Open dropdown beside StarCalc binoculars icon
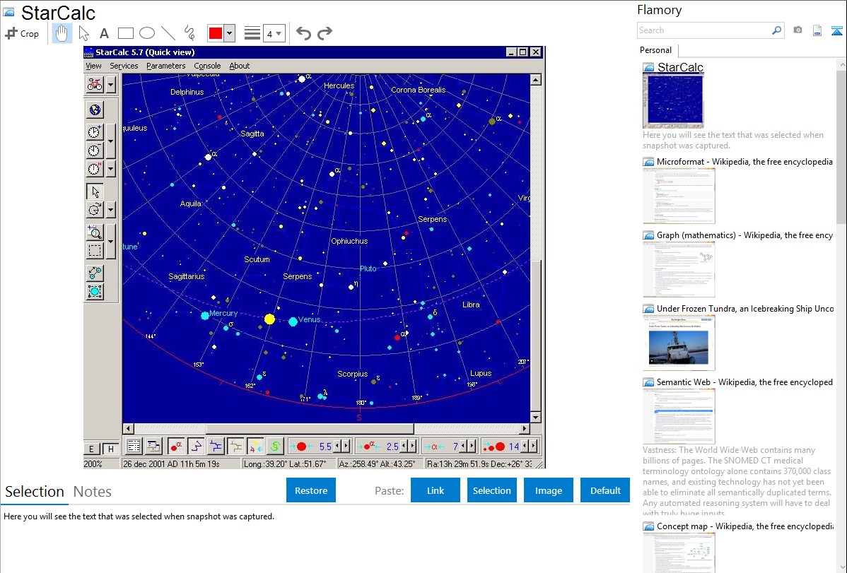Screen dimensions: 847x573 tap(111, 85)
